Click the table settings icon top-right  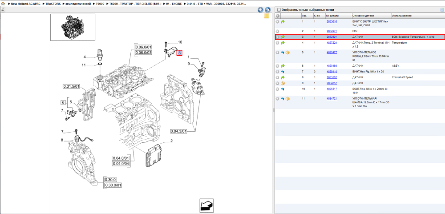click(442, 10)
